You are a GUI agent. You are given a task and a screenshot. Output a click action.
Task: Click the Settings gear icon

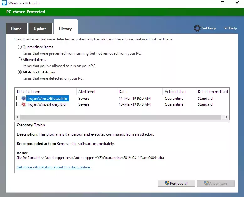[x=197, y=28]
